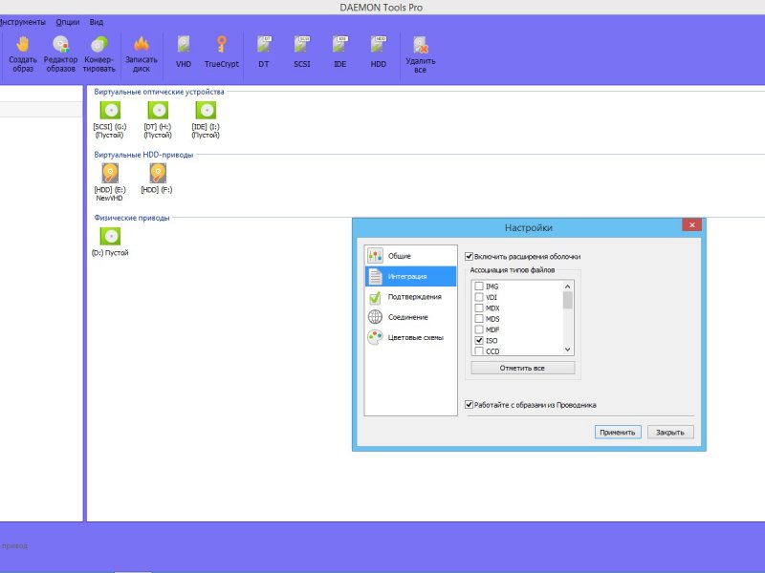This screenshot has width=765, height=573.
Task: Open the TrueCrypt key icon
Action: (x=222, y=52)
